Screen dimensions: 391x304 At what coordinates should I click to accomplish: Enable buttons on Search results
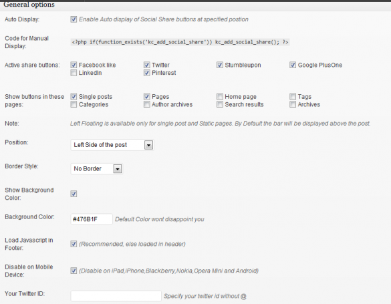tap(220, 104)
